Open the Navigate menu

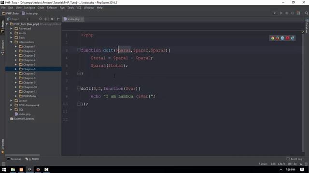[29, 8]
